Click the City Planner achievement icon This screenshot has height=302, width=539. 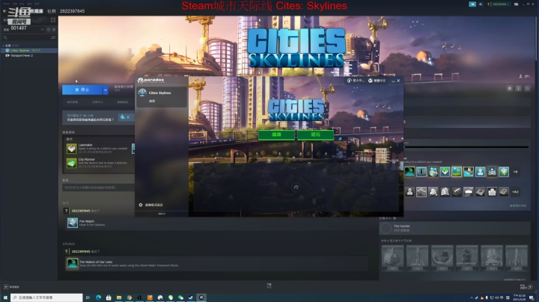pyautogui.click(x=72, y=163)
